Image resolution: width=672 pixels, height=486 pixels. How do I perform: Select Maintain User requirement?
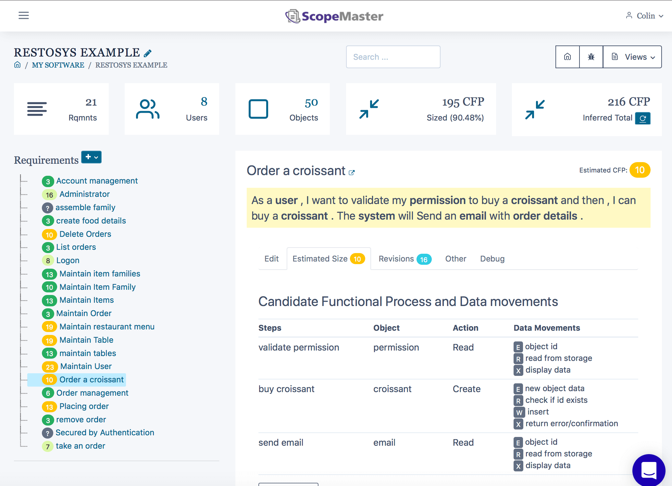(x=86, y=366)
